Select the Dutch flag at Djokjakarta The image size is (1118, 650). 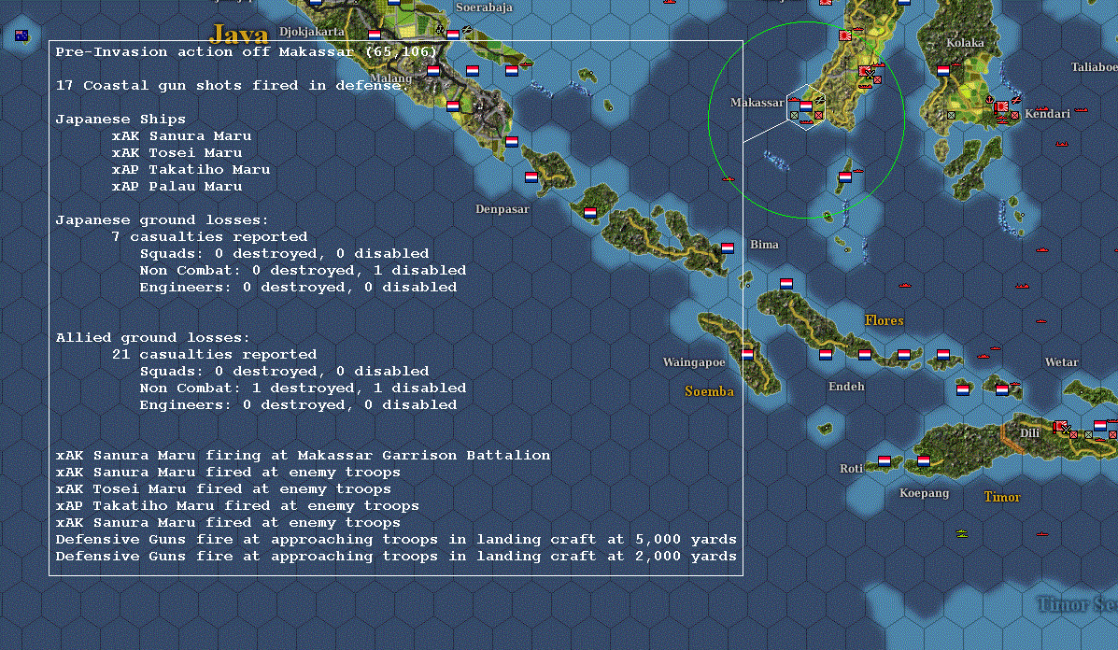click(x=375, y=35)
